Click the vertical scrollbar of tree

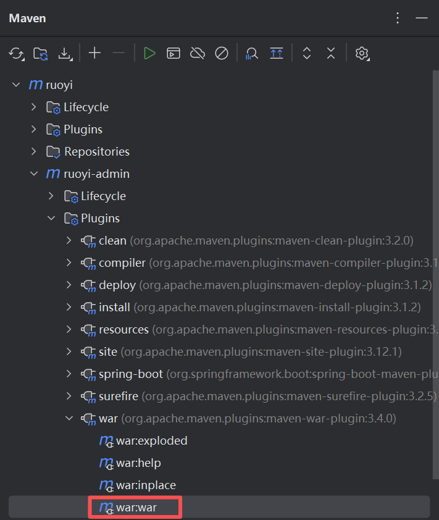[436, 275]
